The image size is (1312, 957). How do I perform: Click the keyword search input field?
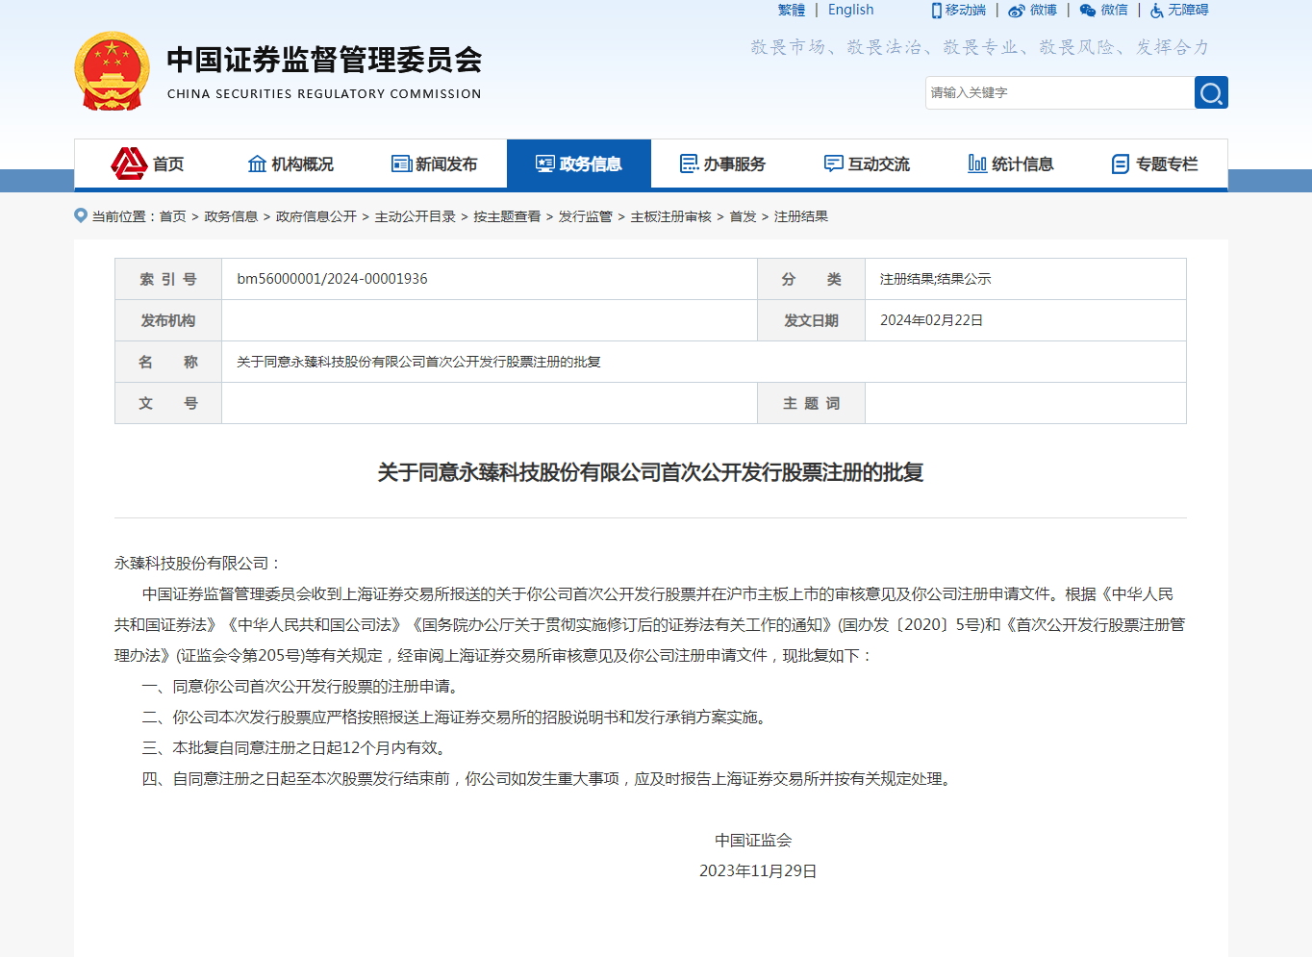[1058, 93]
